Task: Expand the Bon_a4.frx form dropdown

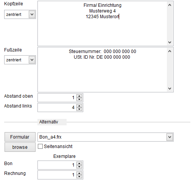Action: (x=170, y=137)
